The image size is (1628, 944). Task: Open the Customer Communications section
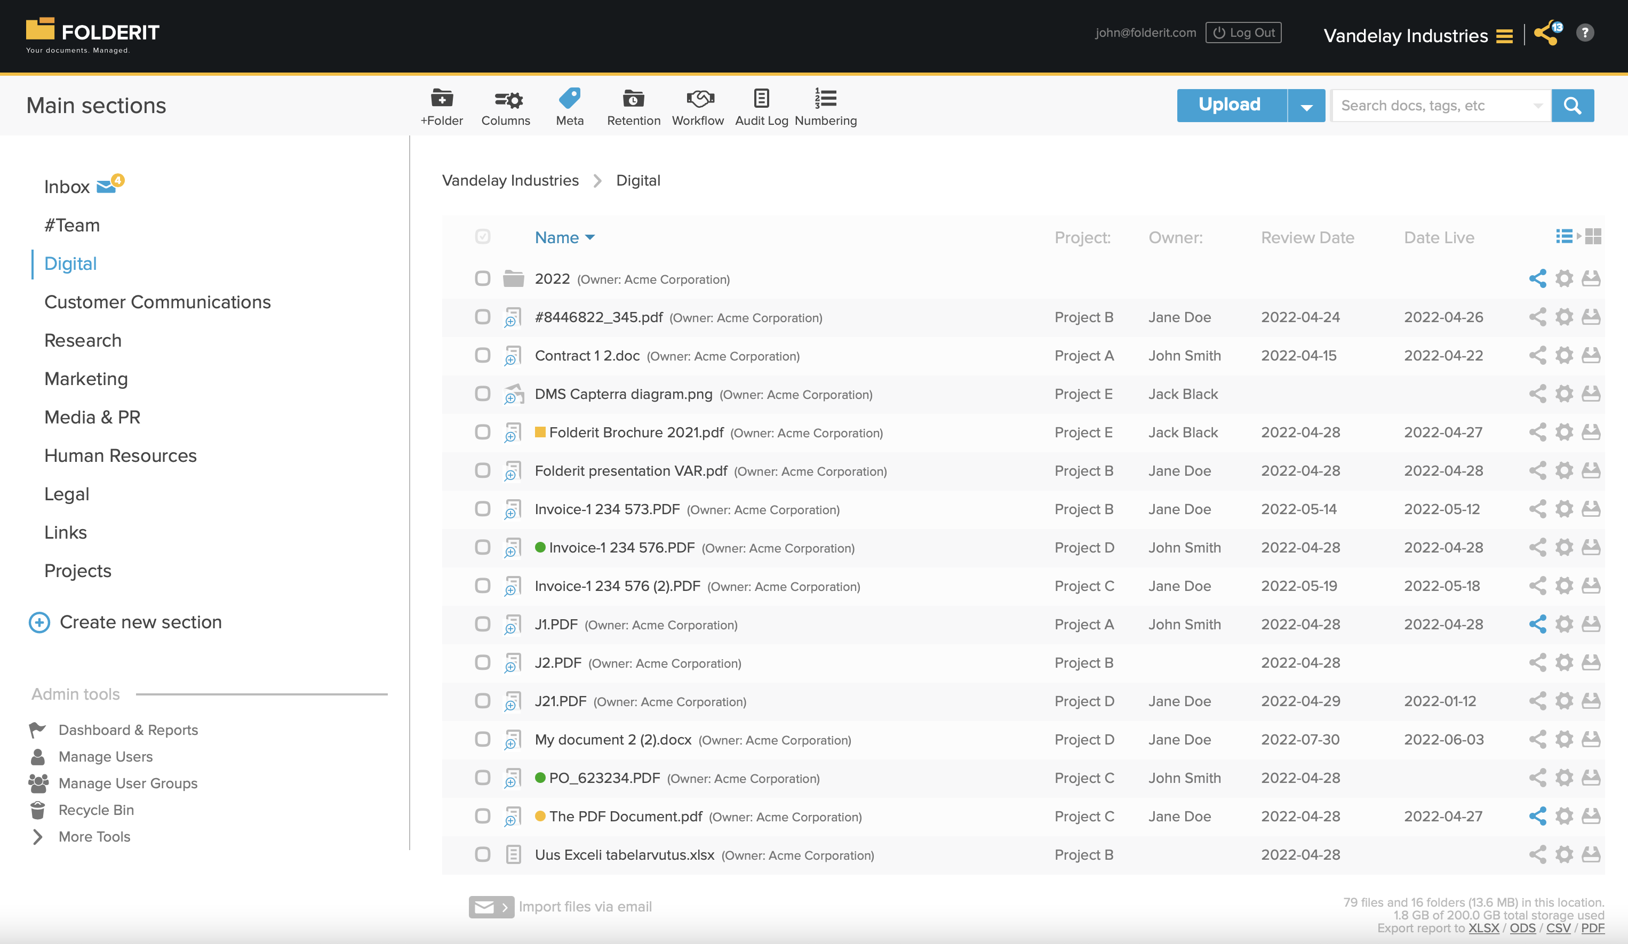(x=157, y=302)
